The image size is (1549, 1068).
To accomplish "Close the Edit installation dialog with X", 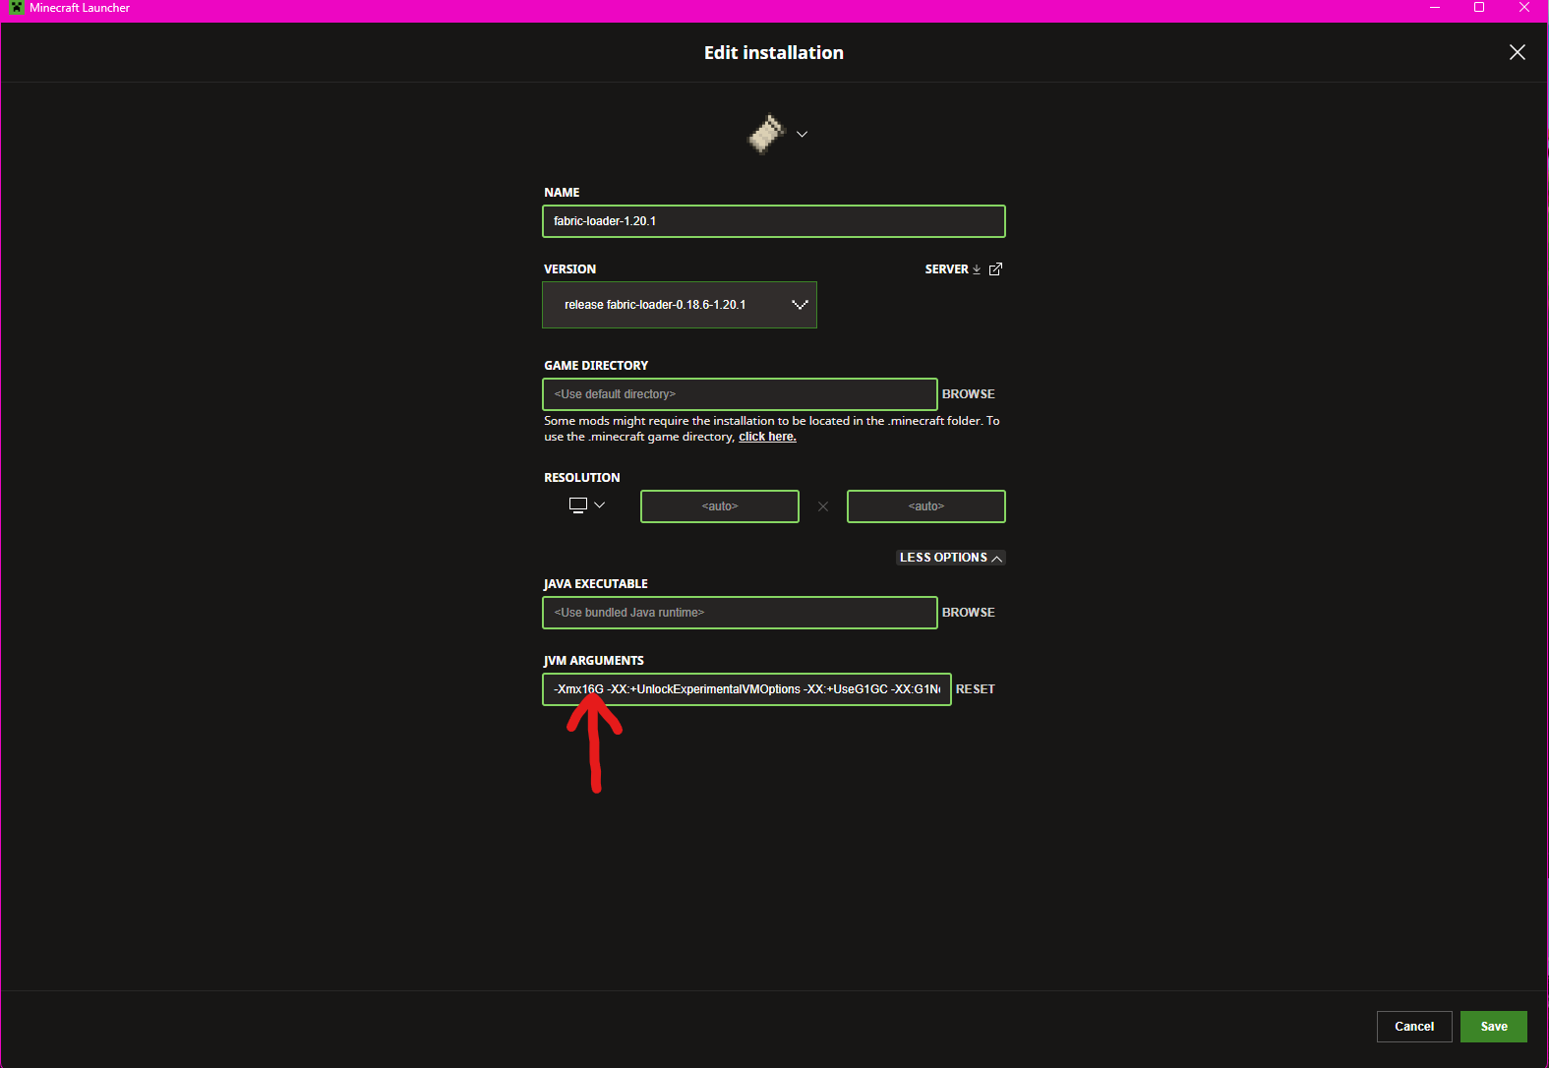I will 1517,52.
